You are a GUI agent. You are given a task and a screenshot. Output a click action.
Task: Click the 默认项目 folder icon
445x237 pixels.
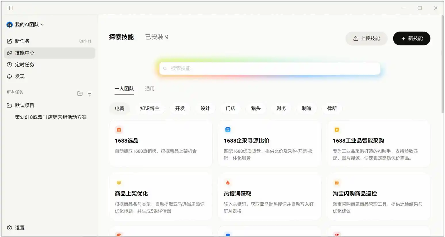(9, 105)
